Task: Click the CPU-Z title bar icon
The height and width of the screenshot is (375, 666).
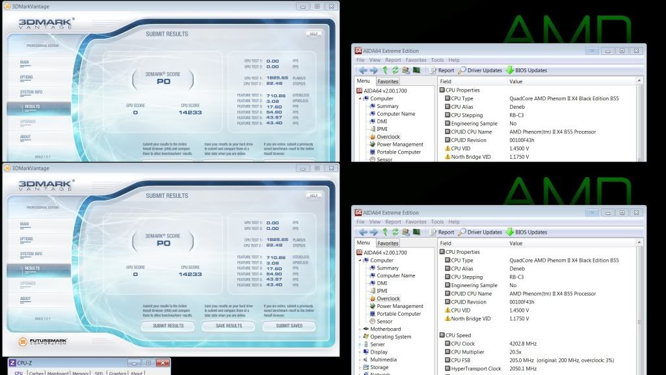Action: 12,363
